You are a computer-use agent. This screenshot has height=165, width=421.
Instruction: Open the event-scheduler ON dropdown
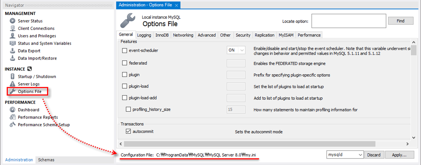(236, 50)
